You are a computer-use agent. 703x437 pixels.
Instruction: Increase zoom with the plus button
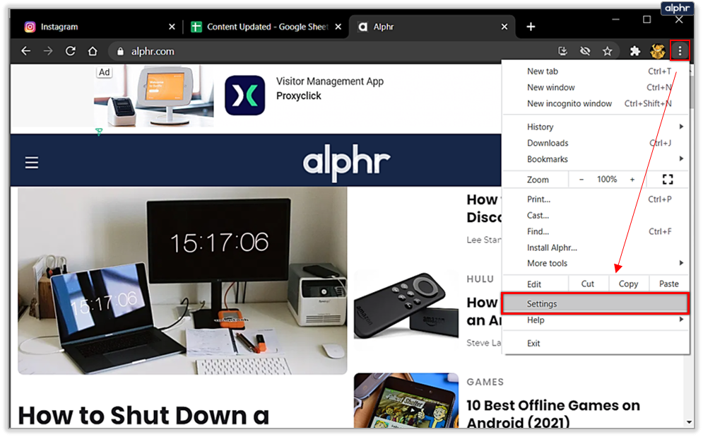(632, 180)
